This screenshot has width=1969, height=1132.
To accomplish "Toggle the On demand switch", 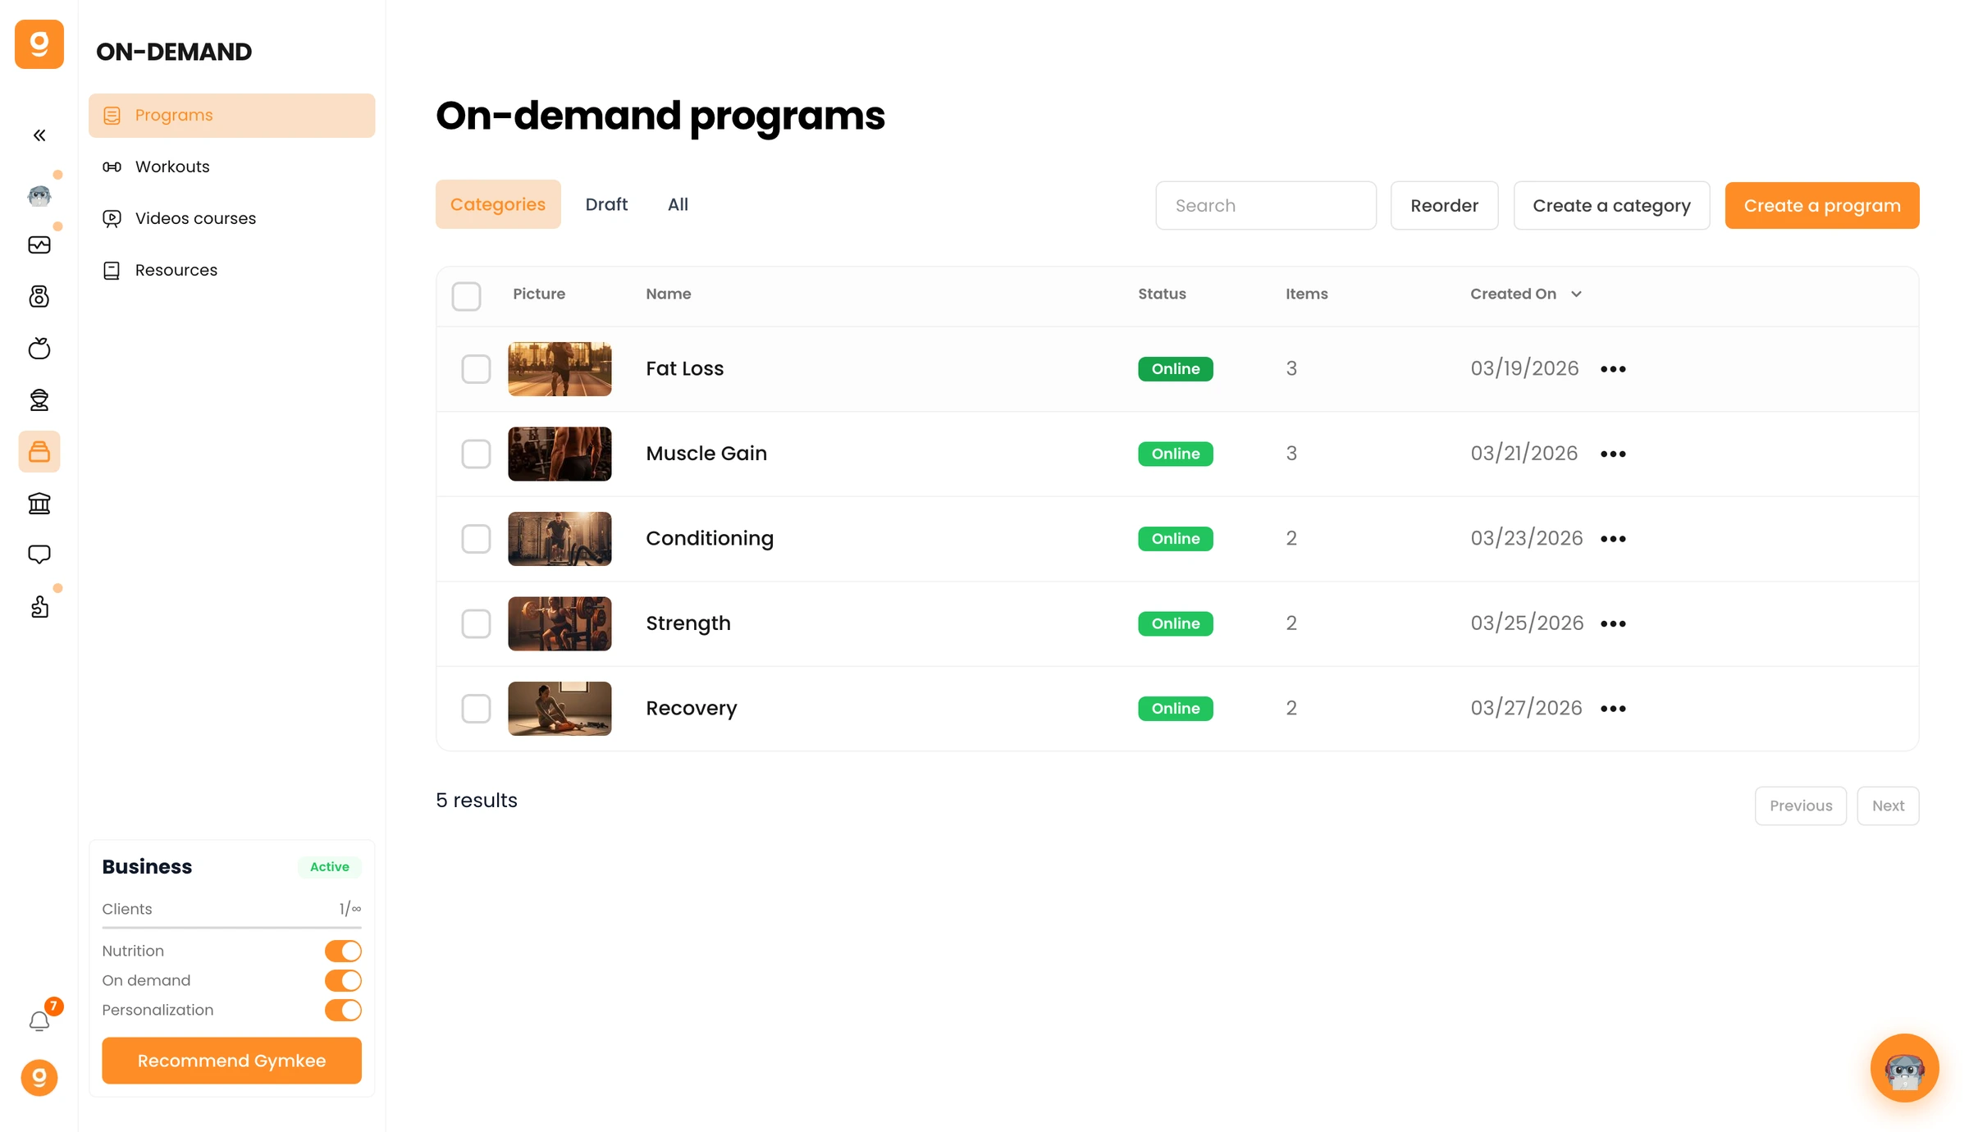I will 343,980.
